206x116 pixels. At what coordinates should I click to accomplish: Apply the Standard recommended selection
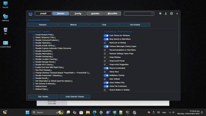[43, 25]
